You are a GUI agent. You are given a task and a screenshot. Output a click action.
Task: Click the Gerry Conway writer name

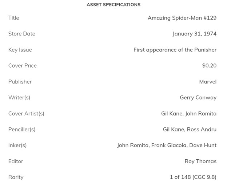pos(198,98)
